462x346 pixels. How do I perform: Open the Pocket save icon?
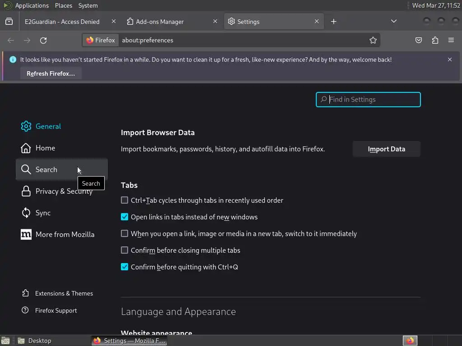pyautogui.click(x=419, y=41)
